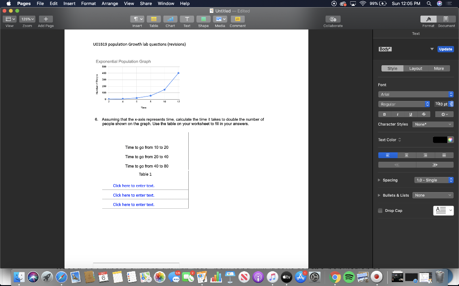Open the Arial font family dropdown

[x=416, y=94]
